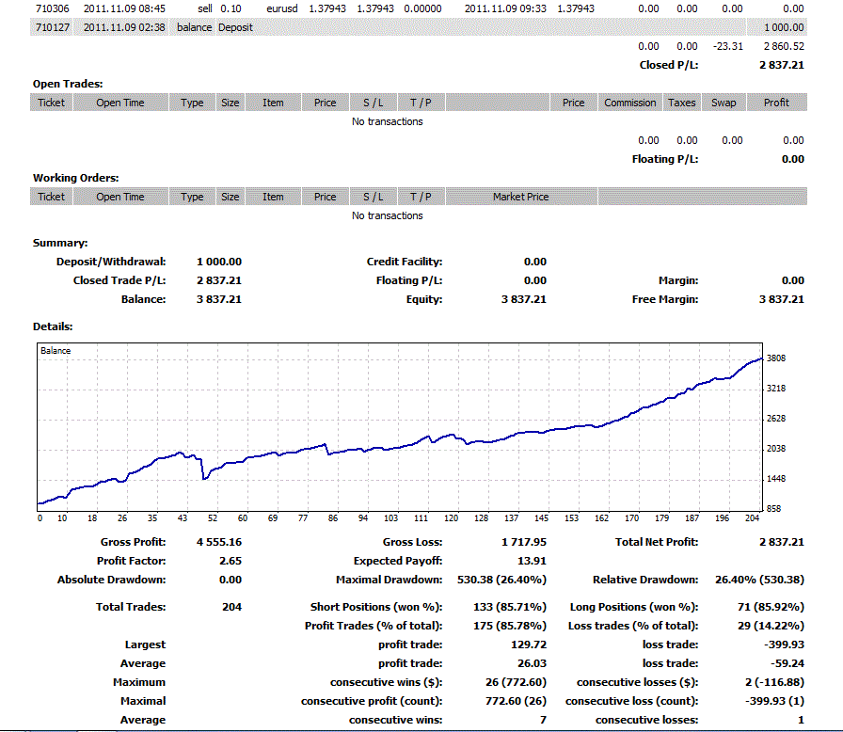Select the balance Deposit row for ticket 710127
Viewport: 843px width, 732px height.
coord(235,27)
